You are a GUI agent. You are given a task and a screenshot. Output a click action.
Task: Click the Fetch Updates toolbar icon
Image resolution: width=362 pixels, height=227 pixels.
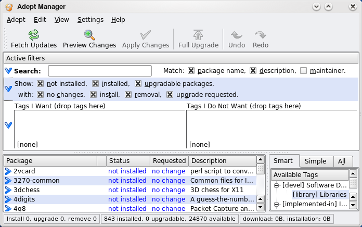34,35
